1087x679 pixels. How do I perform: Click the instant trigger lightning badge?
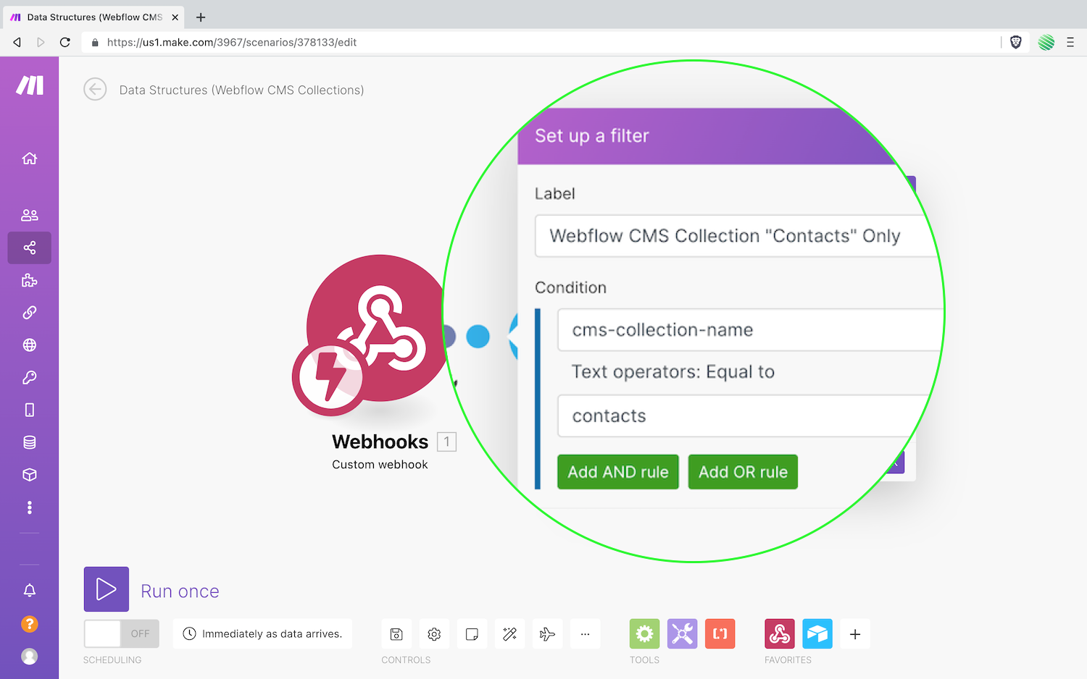tap(330, 378)
